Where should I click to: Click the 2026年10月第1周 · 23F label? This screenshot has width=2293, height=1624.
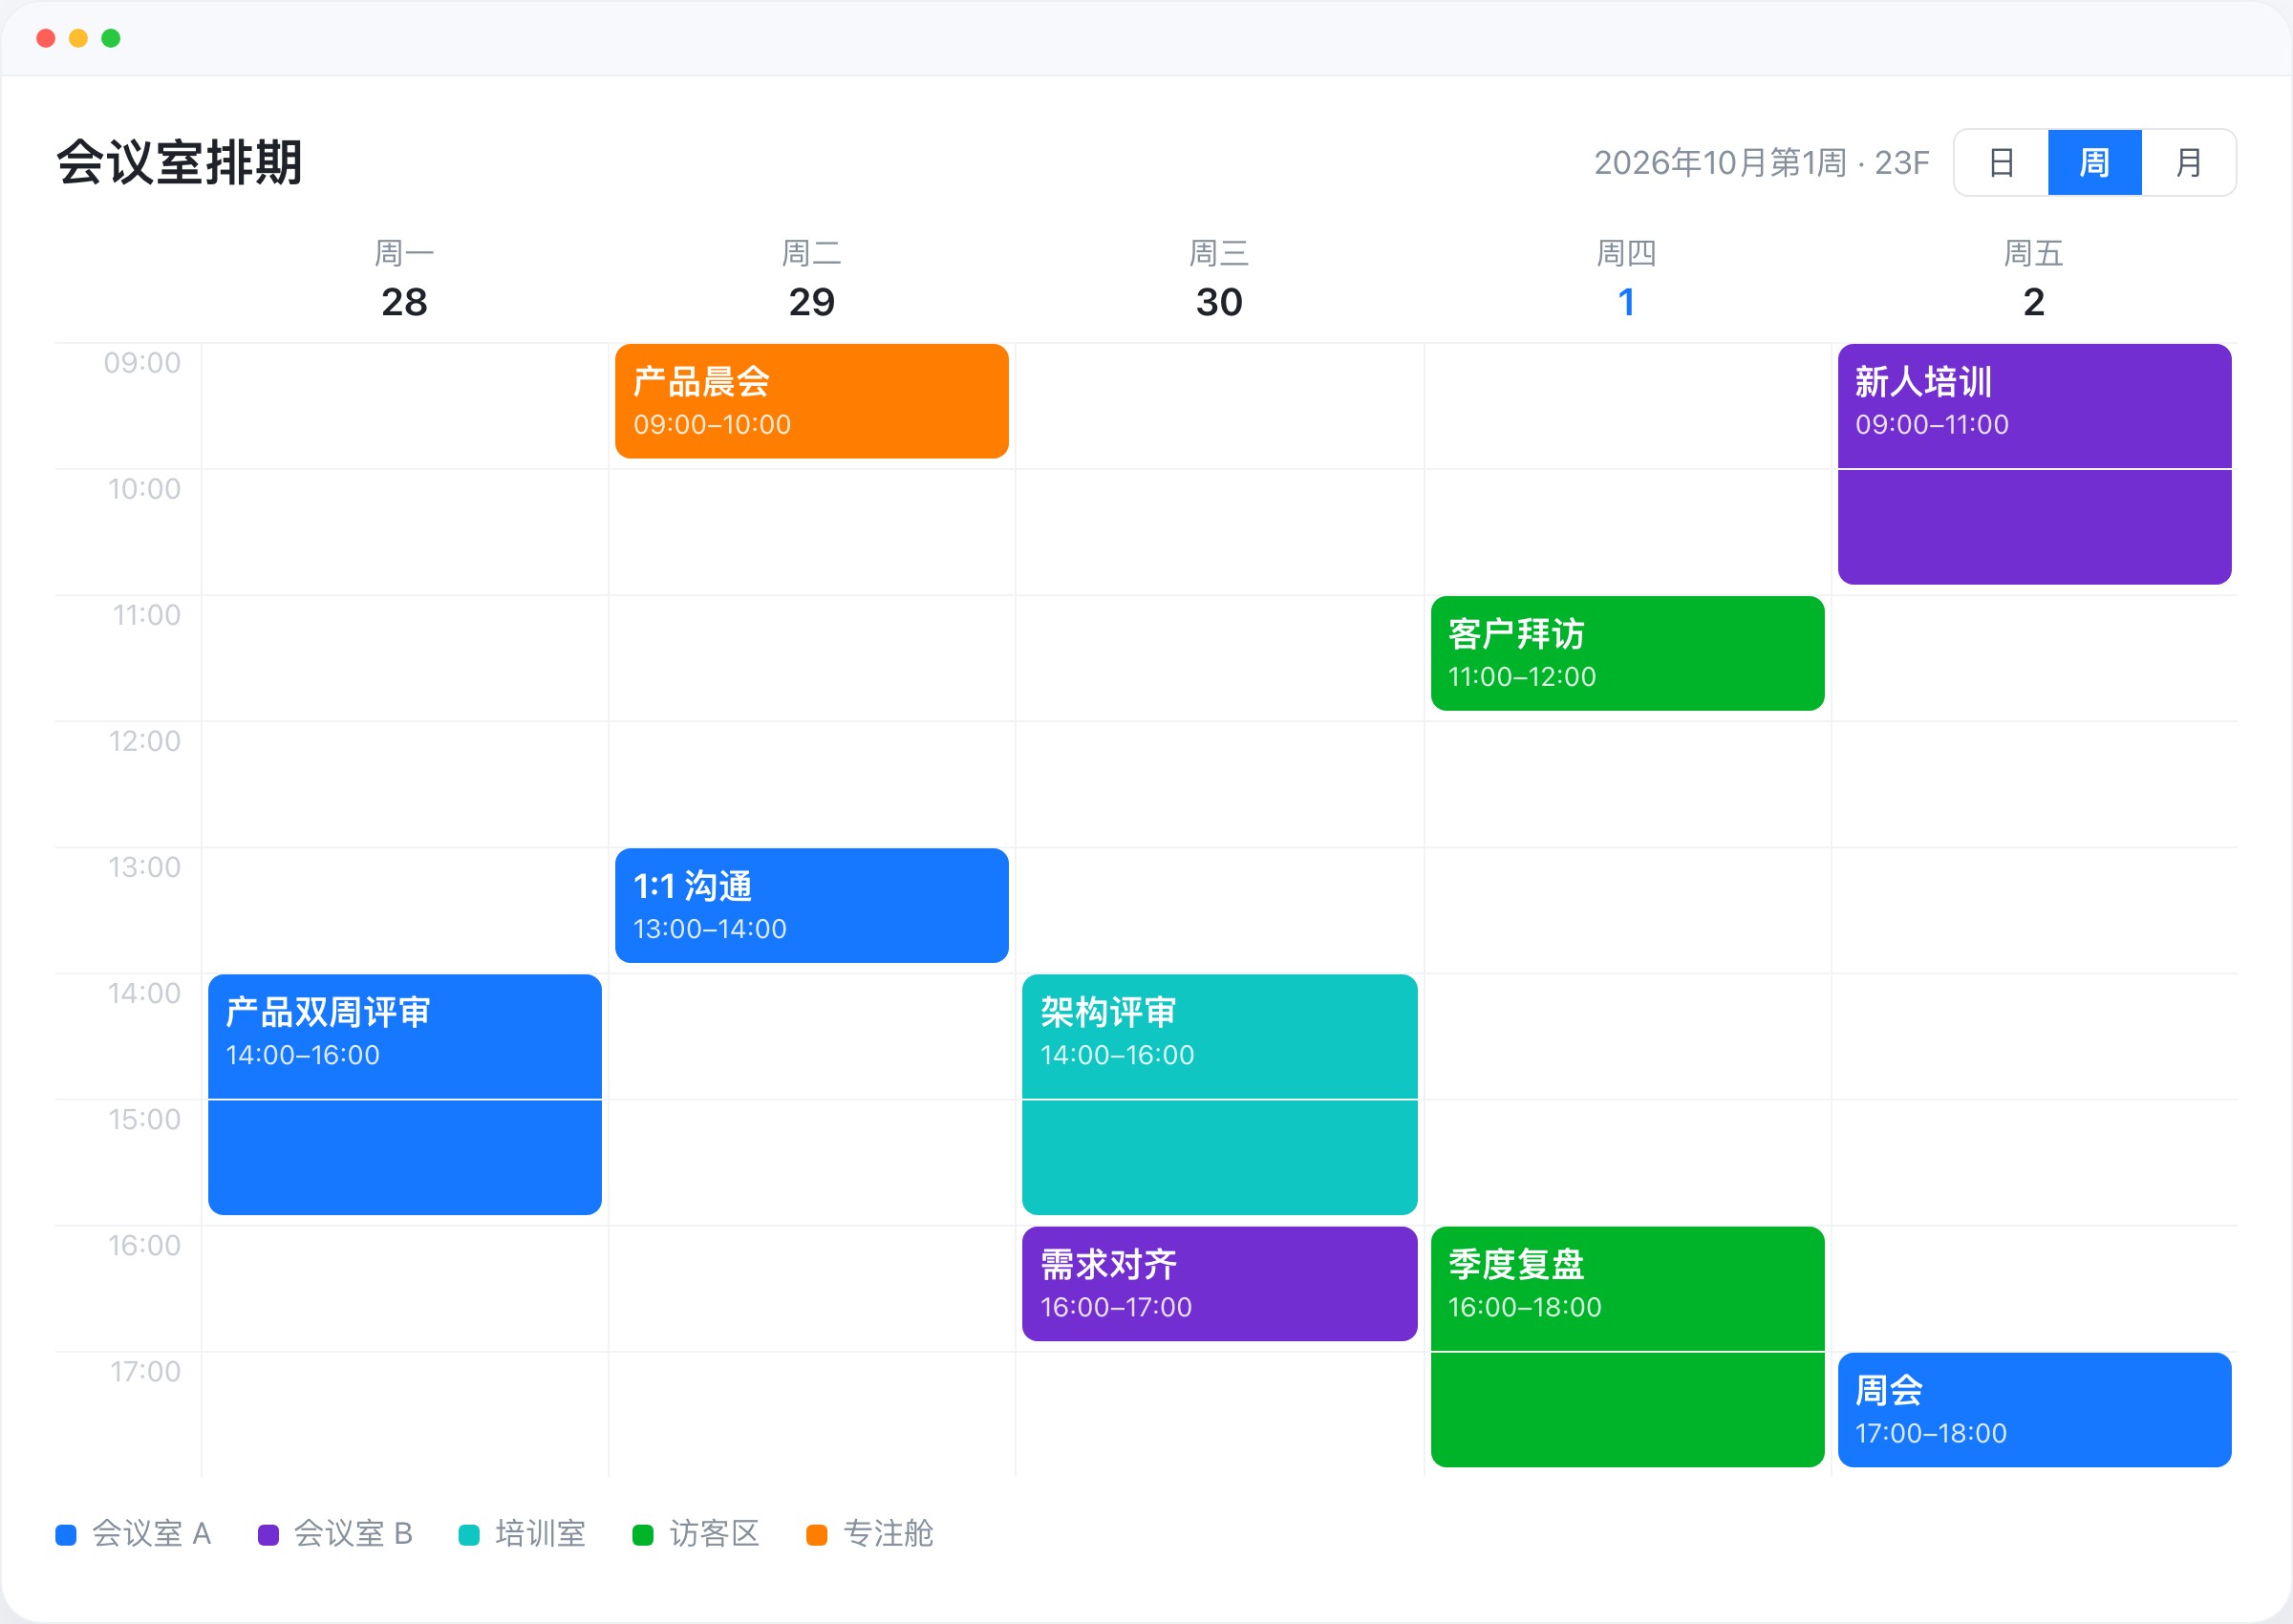tap(1761, 162)
